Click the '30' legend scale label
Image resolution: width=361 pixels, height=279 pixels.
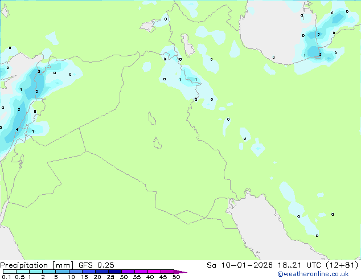click(x=124, y=277)
